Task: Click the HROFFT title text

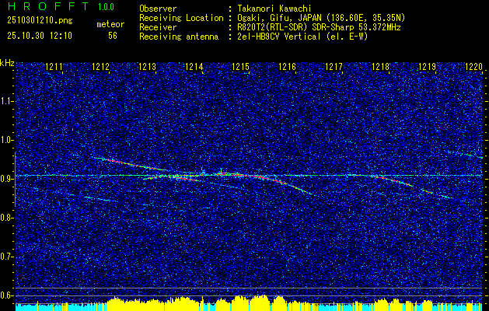Action: pyautogui.click(x=48, y=6)
